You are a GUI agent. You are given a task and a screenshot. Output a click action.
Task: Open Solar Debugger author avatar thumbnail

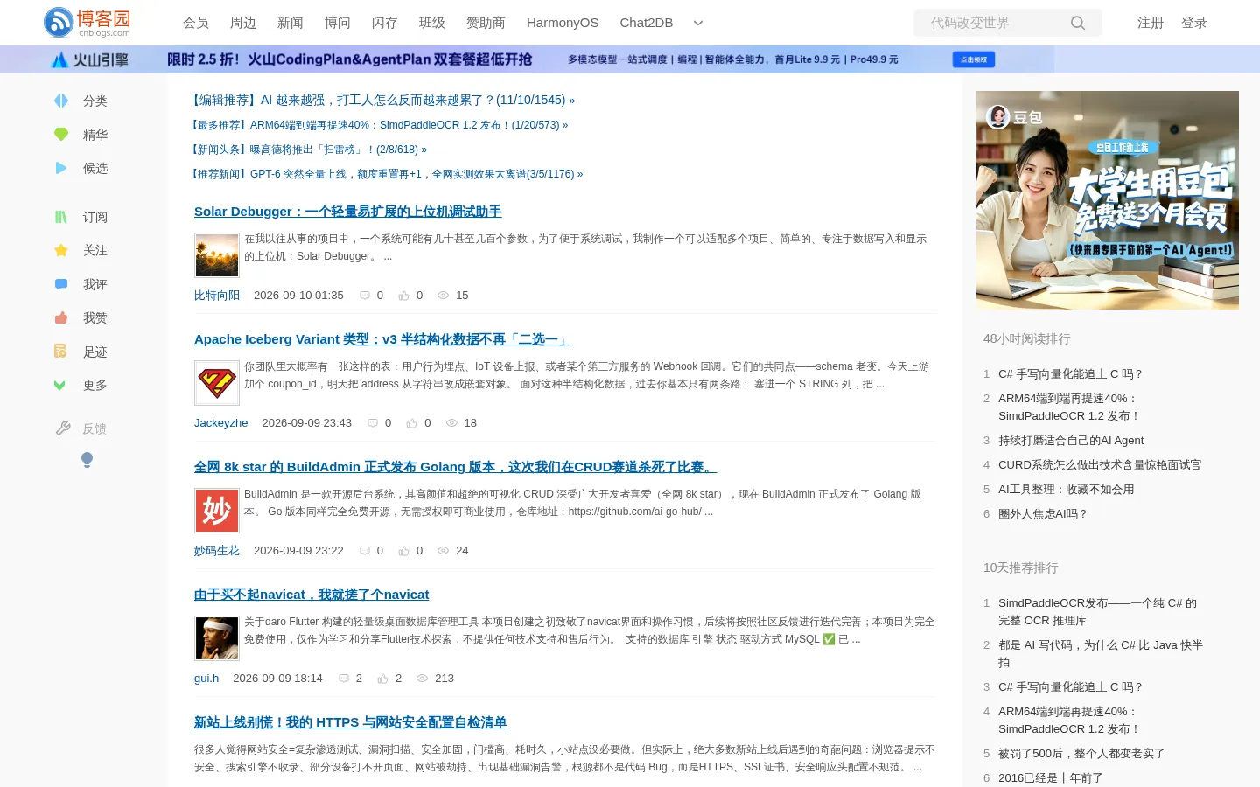point(217,255)
